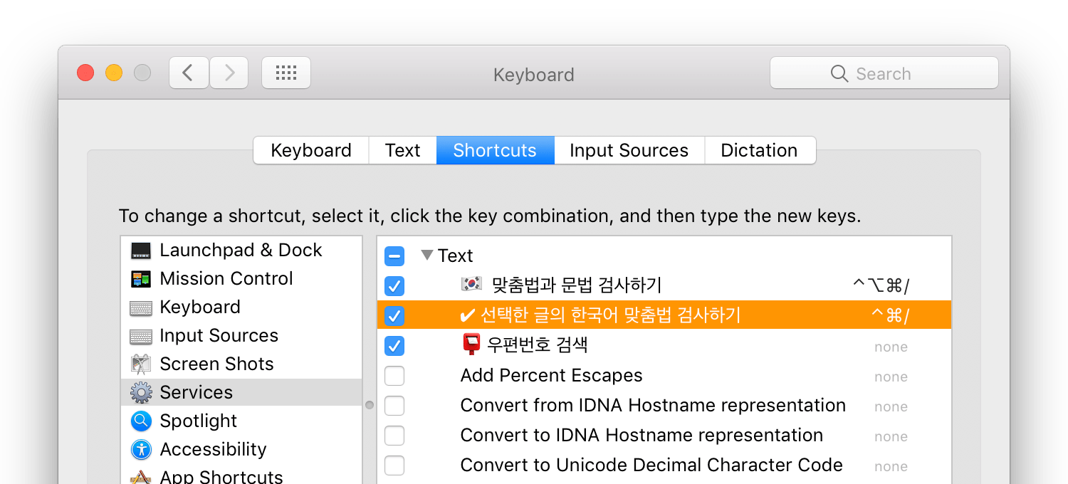Close the Keyboard preferences window

(85, 73)
